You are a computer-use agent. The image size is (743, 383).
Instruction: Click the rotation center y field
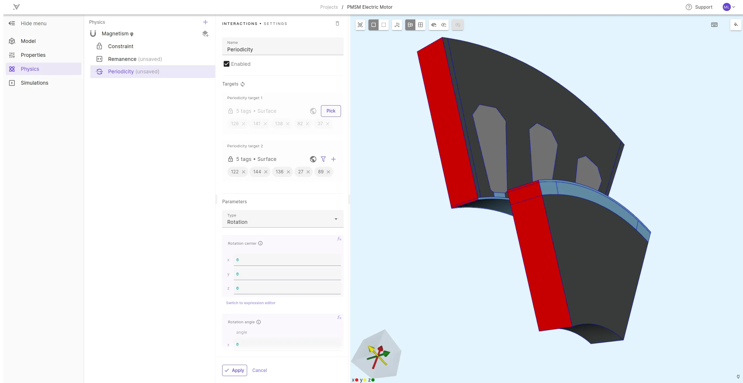click(287, 274)
